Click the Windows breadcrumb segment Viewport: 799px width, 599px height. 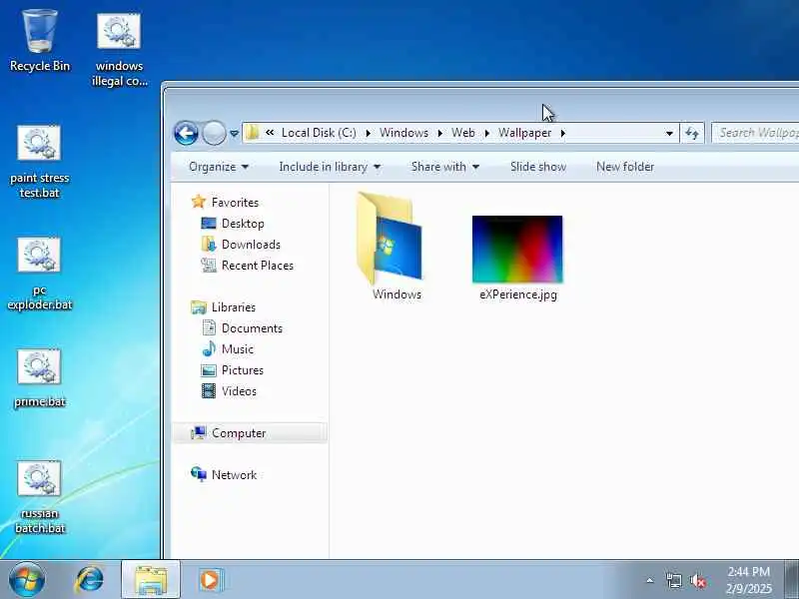pyautogui.click(x=403, y=133)
